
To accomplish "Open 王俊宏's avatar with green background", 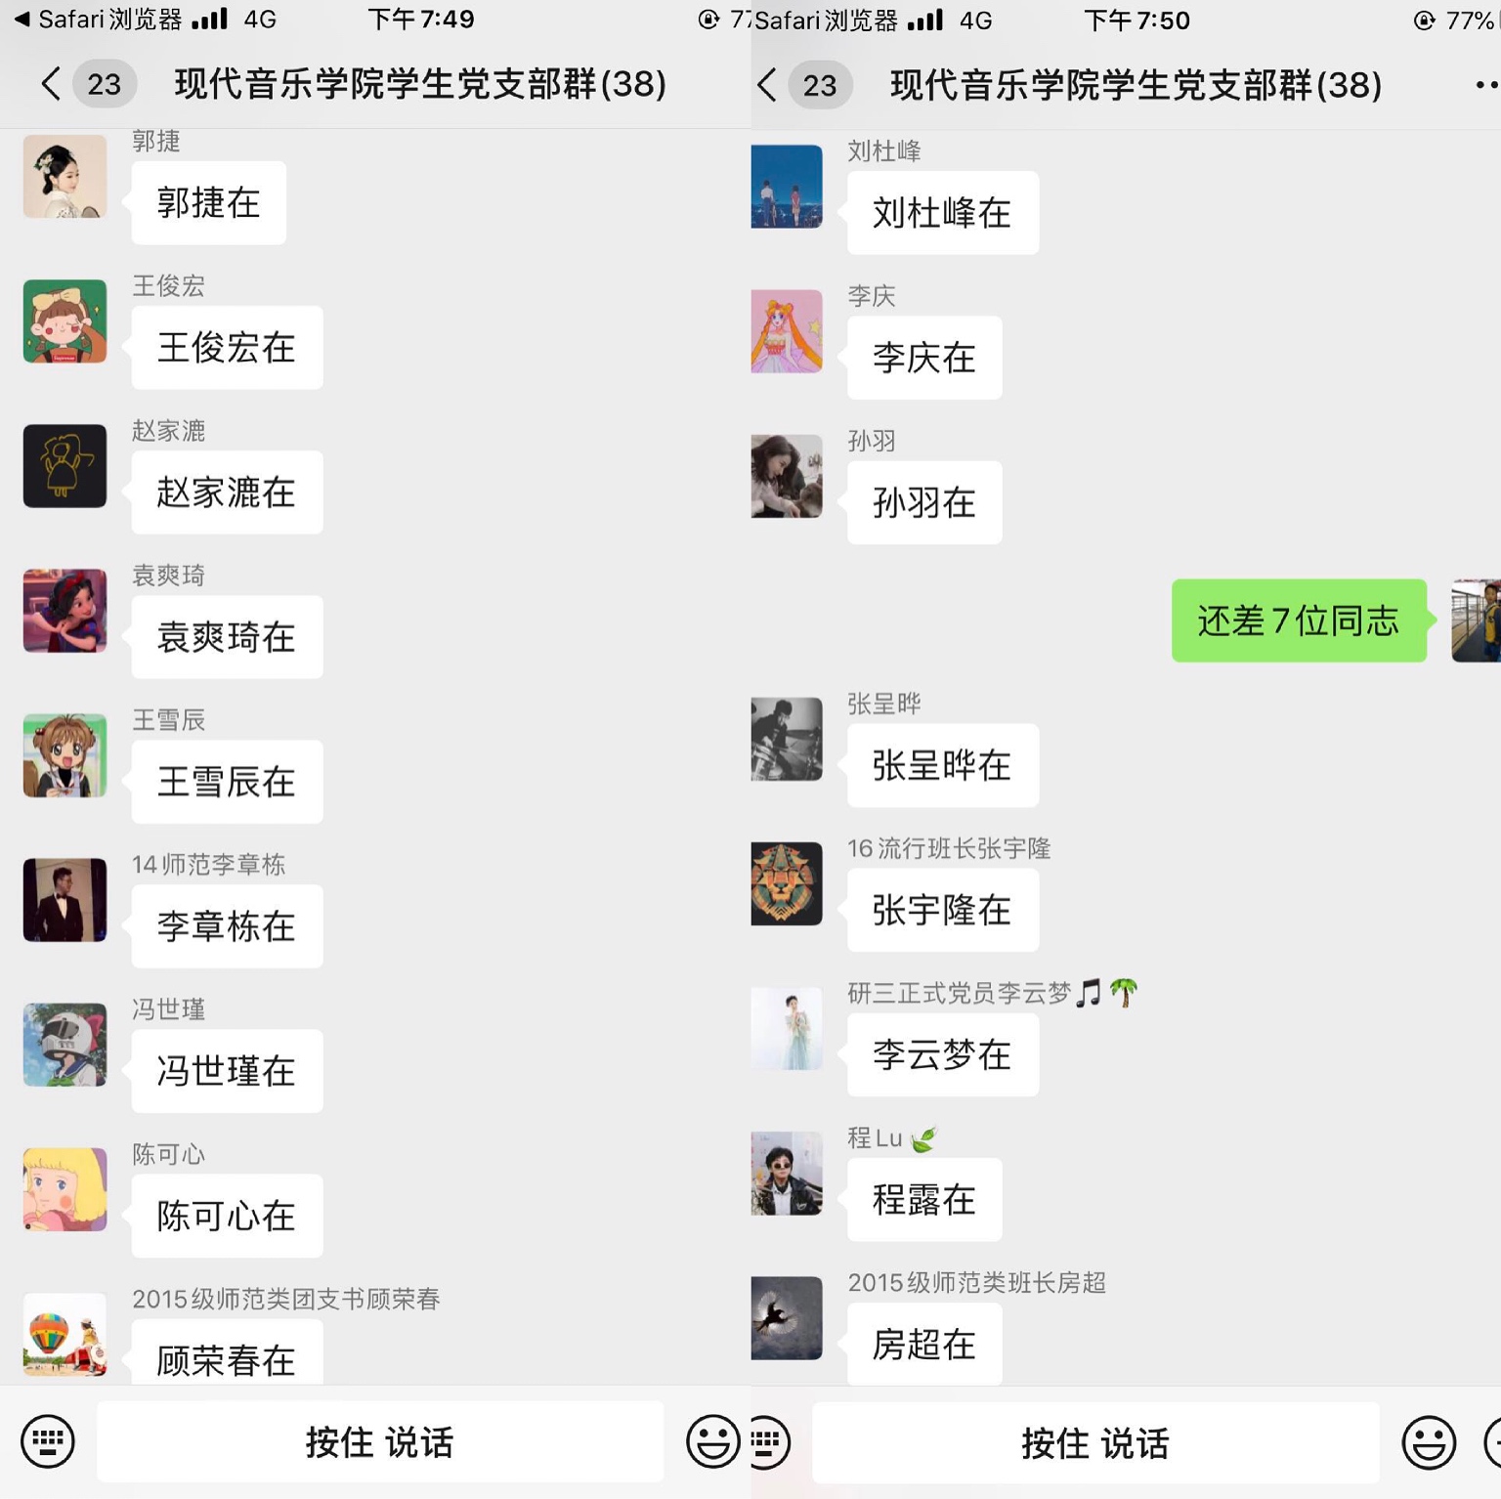I will [x=64, y=321].
